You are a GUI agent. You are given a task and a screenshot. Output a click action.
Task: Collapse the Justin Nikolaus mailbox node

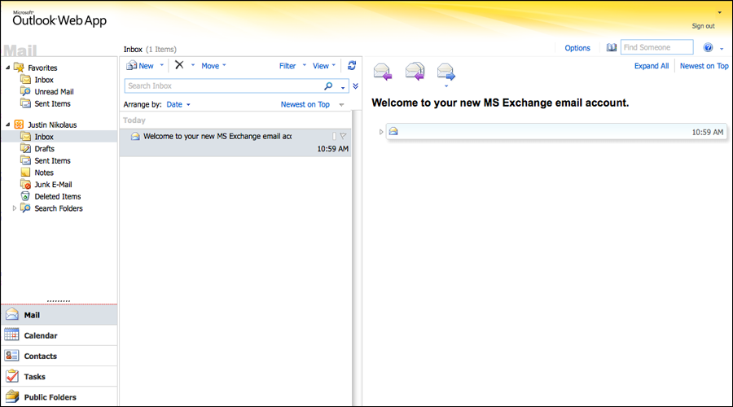coord(8,125)
